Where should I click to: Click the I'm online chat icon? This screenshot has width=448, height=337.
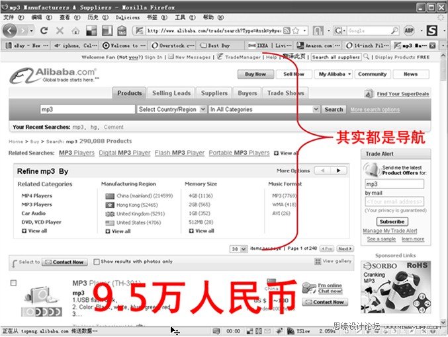309,287
